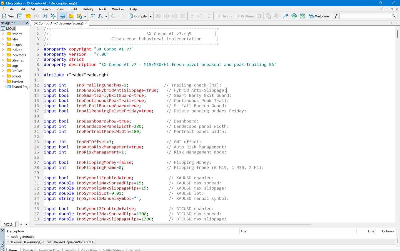Expand the Libraries folder
Image resolution: width=400 pixels, height=251 pixels.
point(3,60)
